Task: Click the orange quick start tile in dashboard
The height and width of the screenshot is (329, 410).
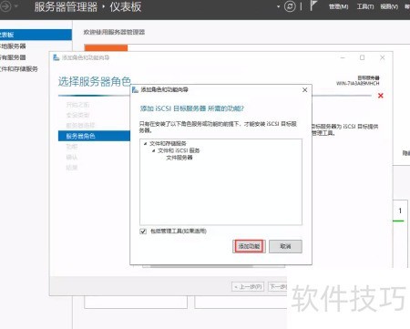Action: point(106,47)
